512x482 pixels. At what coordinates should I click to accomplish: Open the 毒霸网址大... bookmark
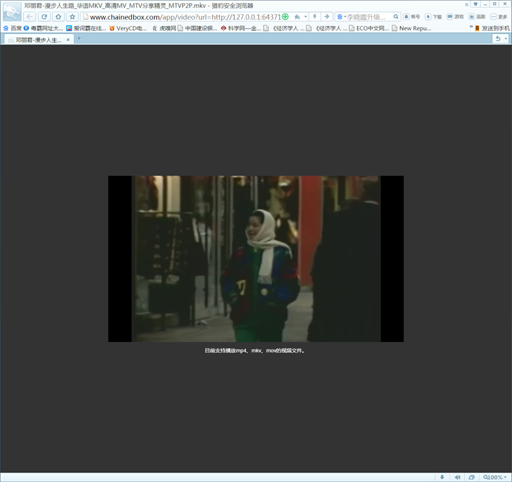click(x=43, y=29)
